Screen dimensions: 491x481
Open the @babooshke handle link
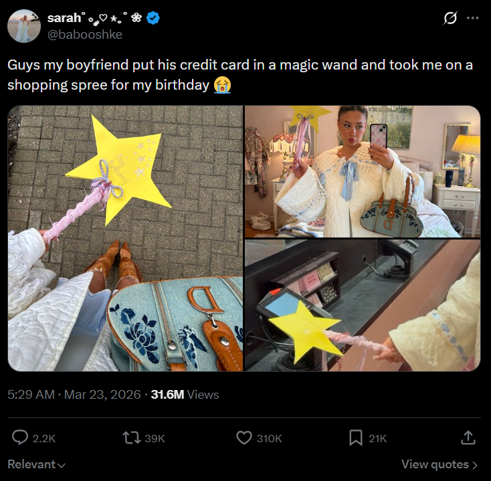tap(84, 34)
